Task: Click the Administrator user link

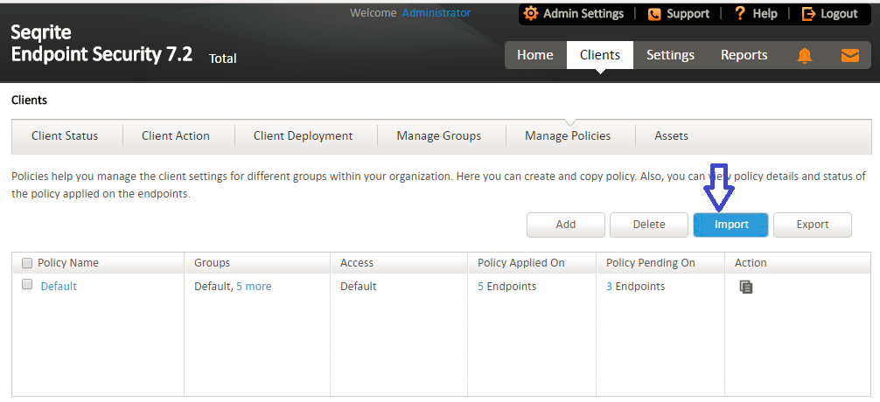Action: pyautogui.click(x=437, y=12)
